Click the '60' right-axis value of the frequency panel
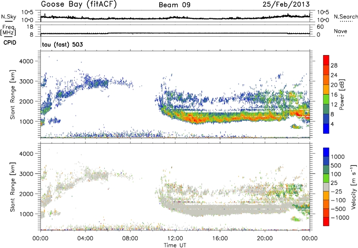This screenshot has width=358, height=248. (320, 27)
